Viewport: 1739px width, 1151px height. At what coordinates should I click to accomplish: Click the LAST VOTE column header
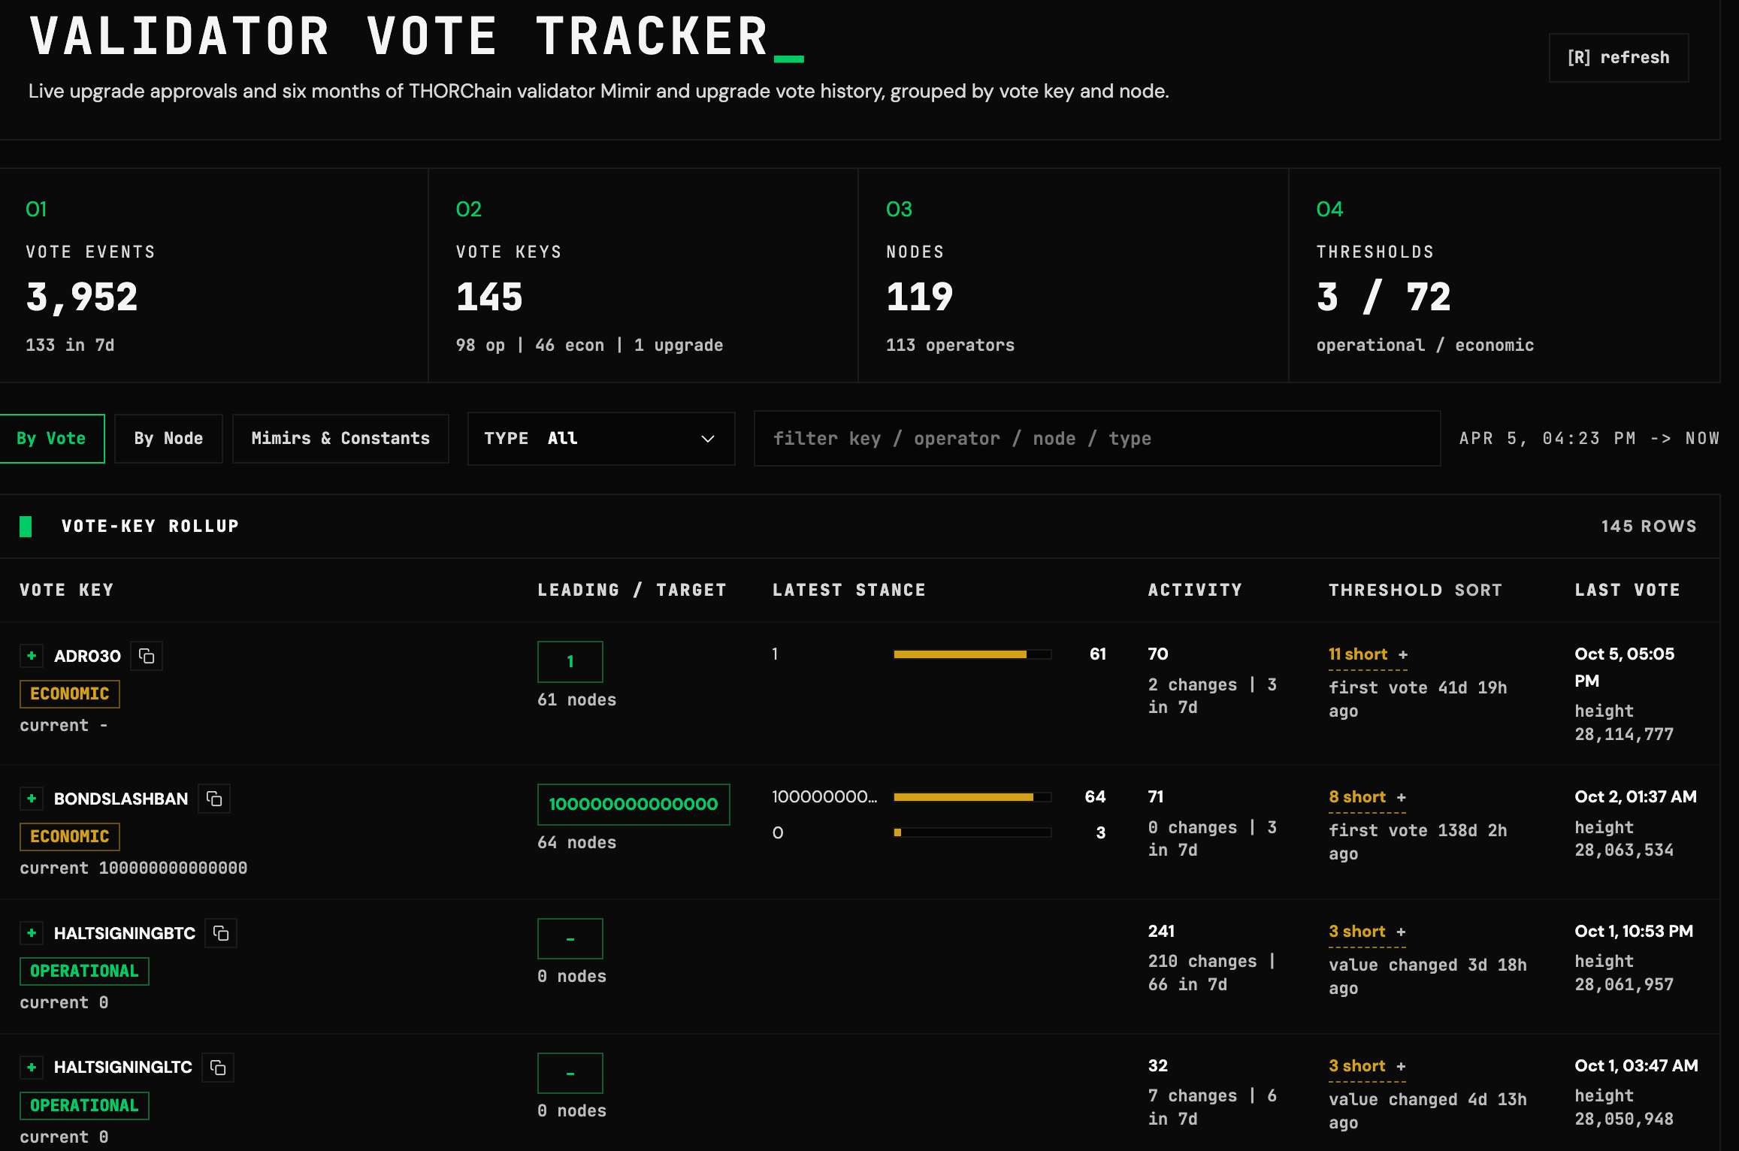pos(1627,591)
